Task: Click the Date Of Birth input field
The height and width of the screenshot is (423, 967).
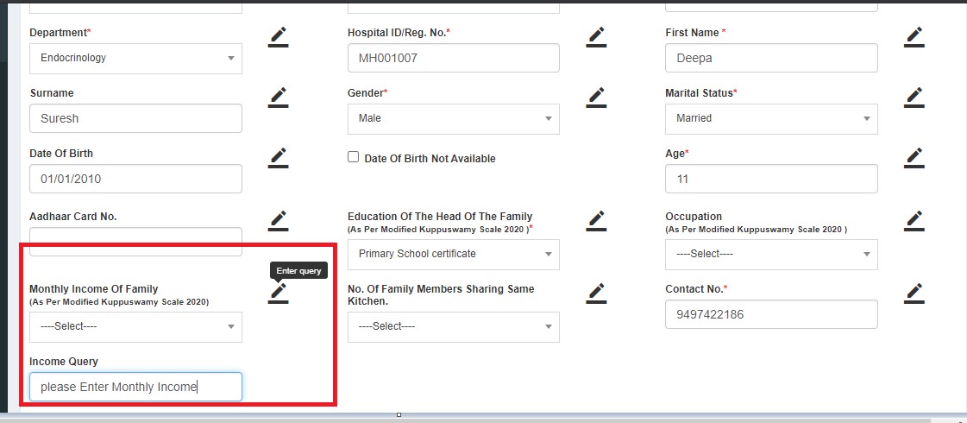Action: (135, 180)
